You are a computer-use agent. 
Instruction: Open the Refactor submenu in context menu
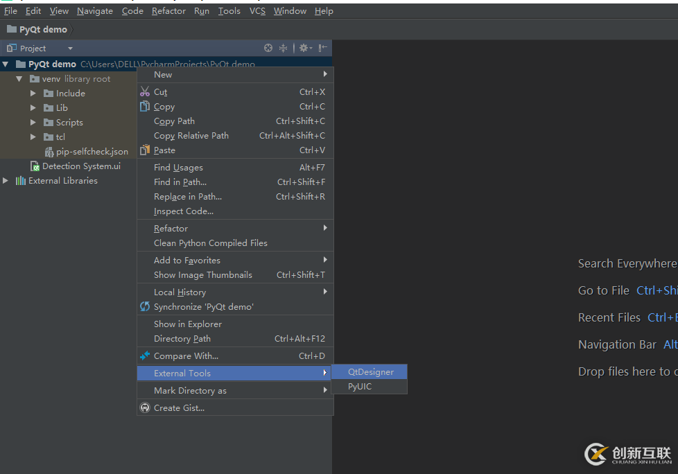click(x=235, y=228)
